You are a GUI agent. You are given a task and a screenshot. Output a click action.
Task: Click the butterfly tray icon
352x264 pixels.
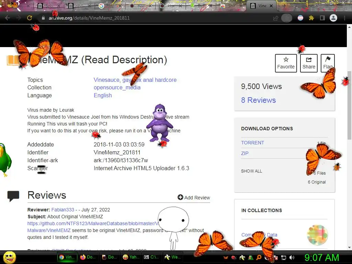coord(225,257)
